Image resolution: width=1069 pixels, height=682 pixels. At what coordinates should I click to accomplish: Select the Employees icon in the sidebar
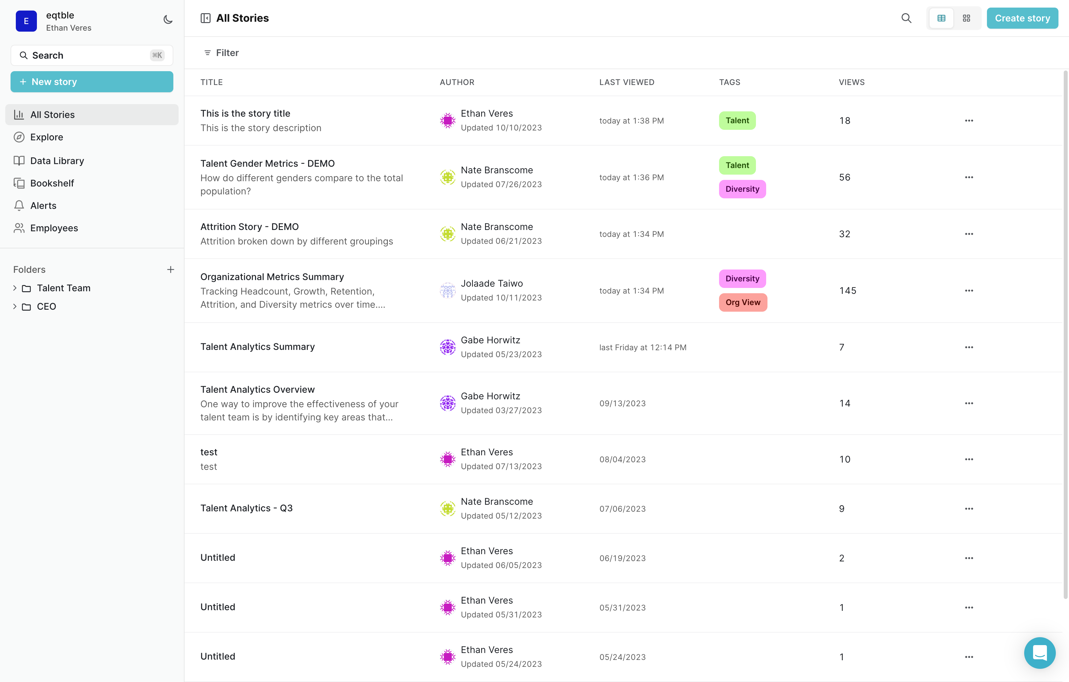coord(19,228)
